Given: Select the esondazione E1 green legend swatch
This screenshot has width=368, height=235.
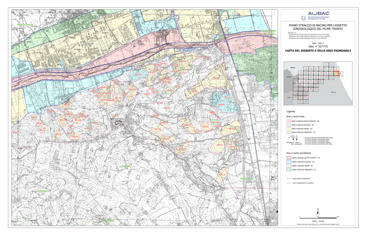Looking at the screenshot, I should pyautogui.click(x=289, y=169).
